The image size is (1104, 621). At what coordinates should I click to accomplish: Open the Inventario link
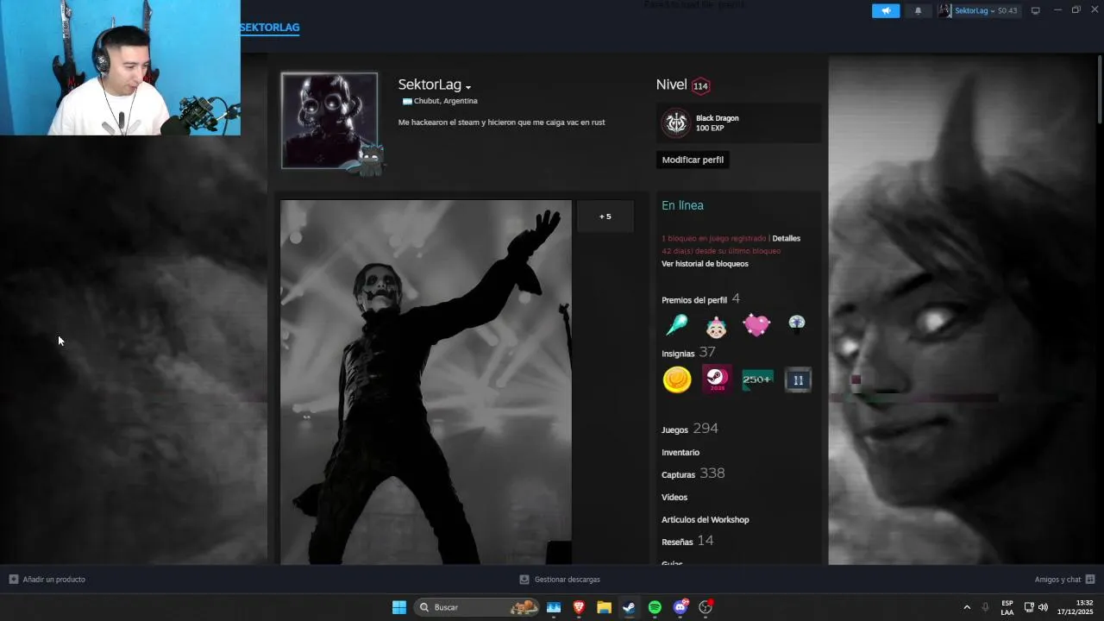pyautogui.click(x=681, y=453)
